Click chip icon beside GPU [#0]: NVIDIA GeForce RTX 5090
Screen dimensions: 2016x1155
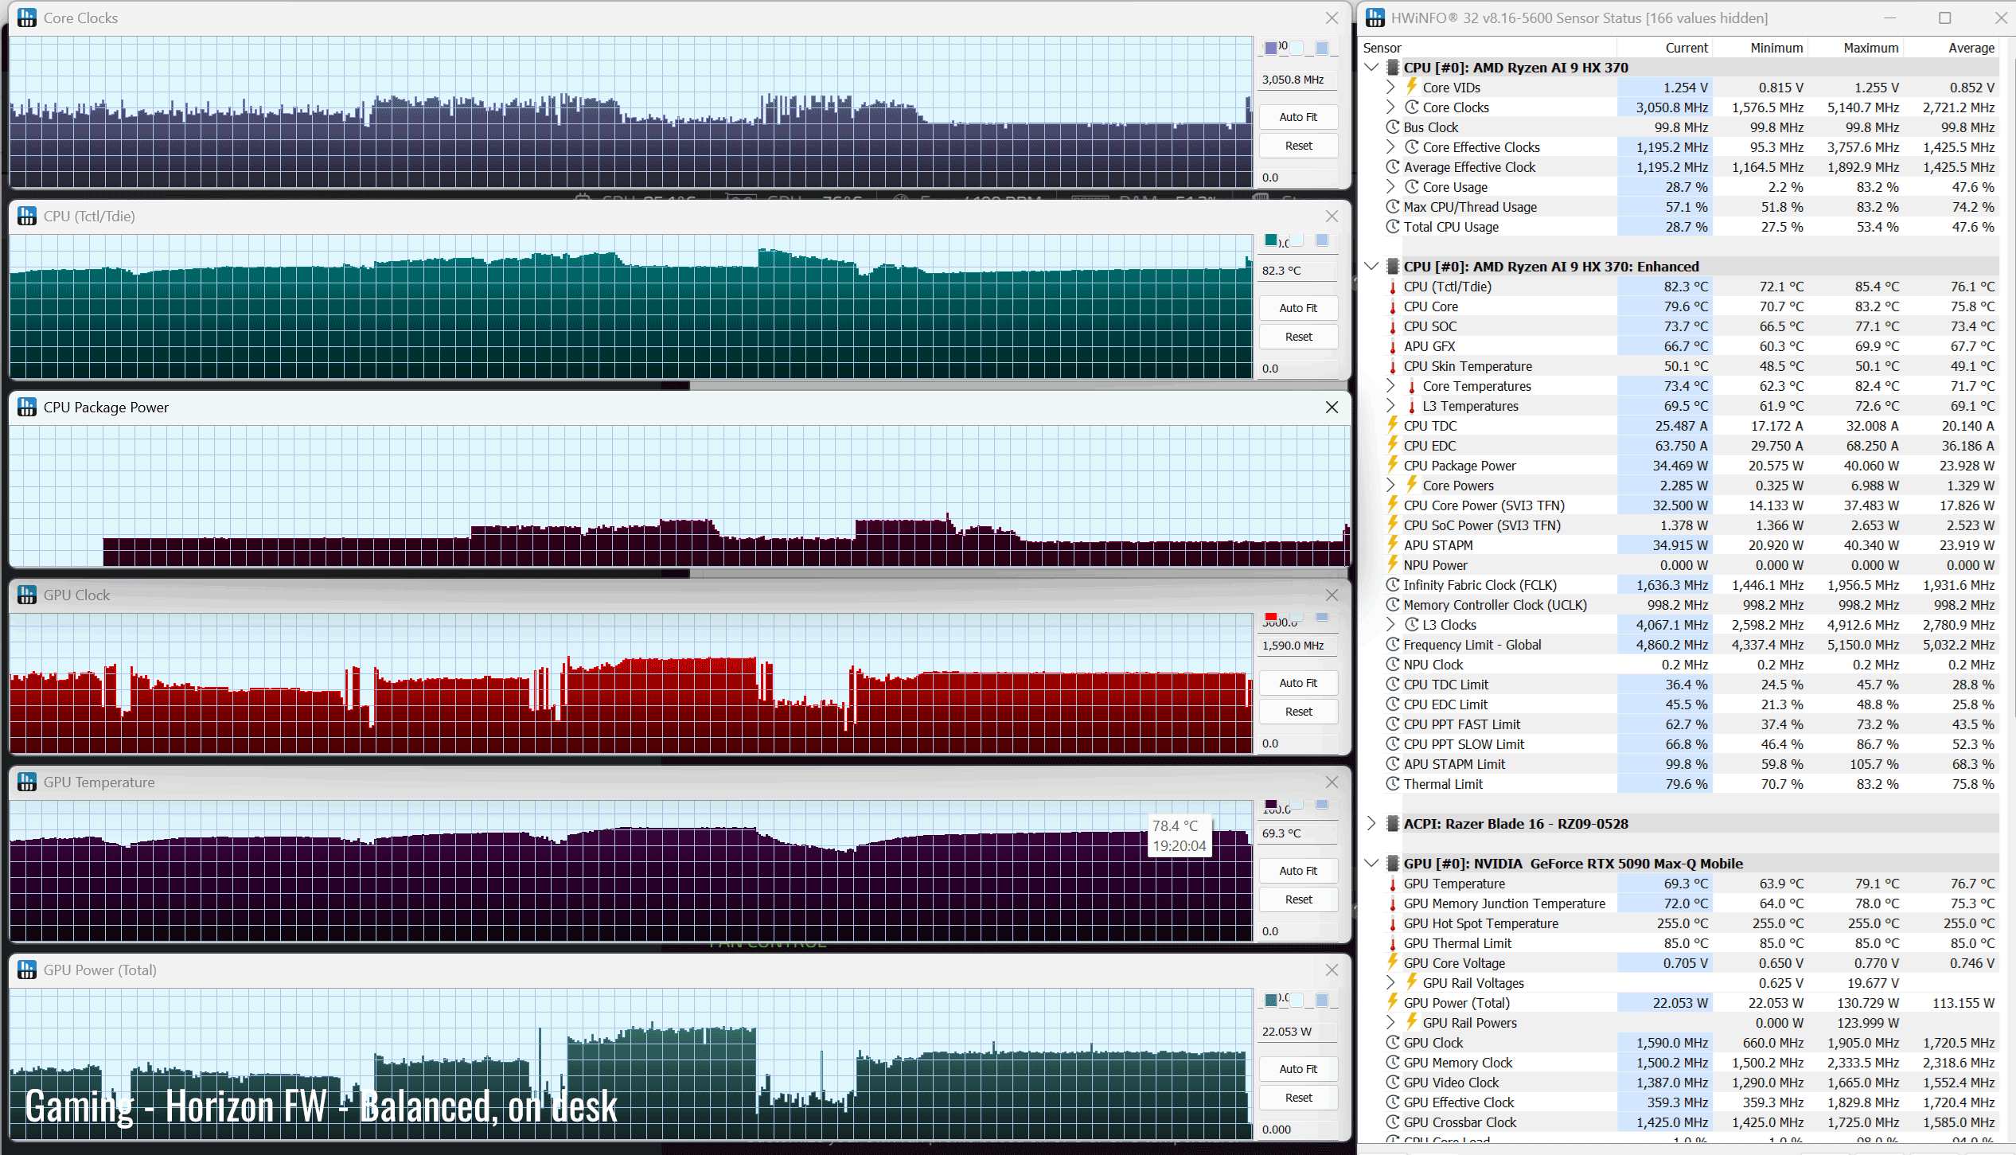(x=1393, y=864)
